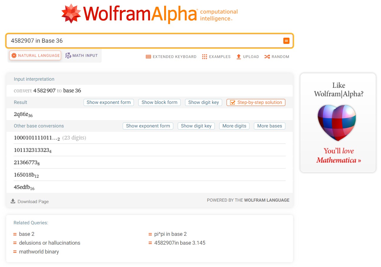Click the octal value 21366773
Image resolution: width=381 pixels, height=267 pixels.
click(x=27, y=163)
